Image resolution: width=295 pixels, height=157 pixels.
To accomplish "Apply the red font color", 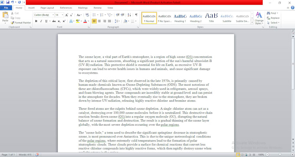I will [85, 21].
